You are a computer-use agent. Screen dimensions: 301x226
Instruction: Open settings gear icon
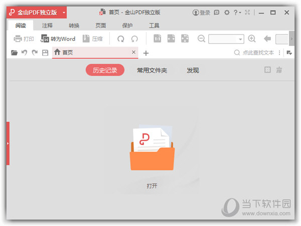click(x=227, y=12)
